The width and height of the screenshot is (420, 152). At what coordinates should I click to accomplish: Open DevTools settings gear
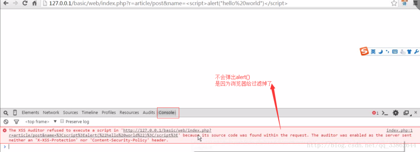tap(396, 113)
